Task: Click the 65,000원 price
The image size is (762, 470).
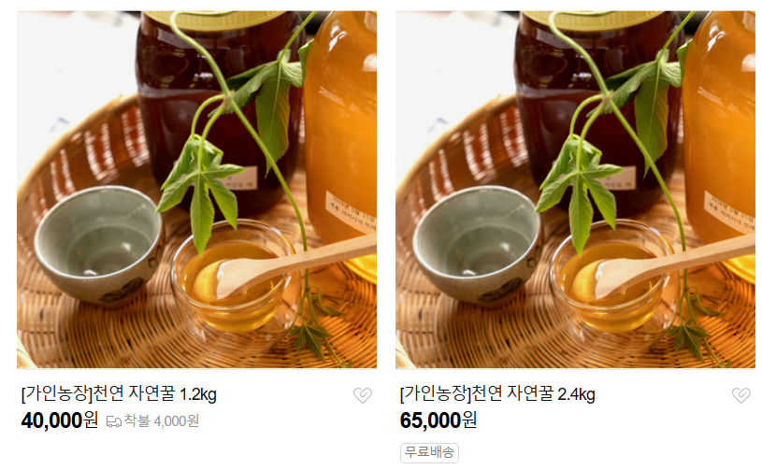Action: coord(439,420)
